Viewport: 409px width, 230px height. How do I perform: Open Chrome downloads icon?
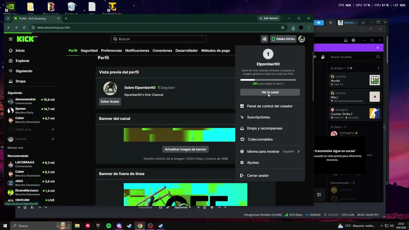pos(293,27)
